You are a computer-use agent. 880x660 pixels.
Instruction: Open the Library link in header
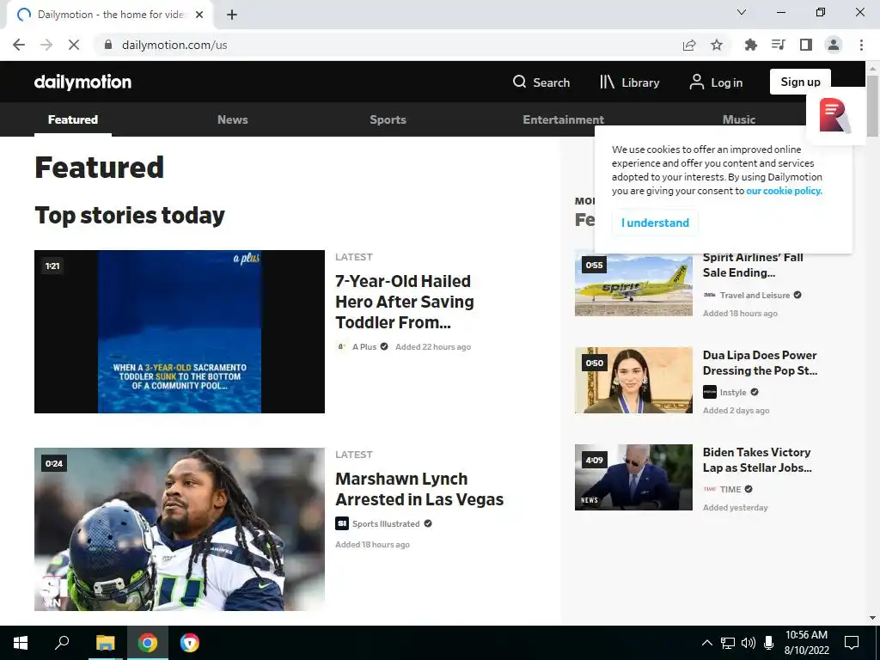(x=629, y=82)
